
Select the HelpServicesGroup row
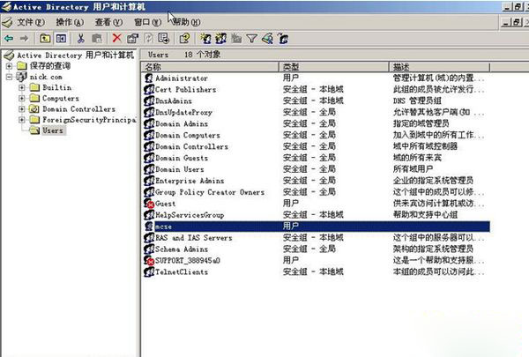(316, 215)
